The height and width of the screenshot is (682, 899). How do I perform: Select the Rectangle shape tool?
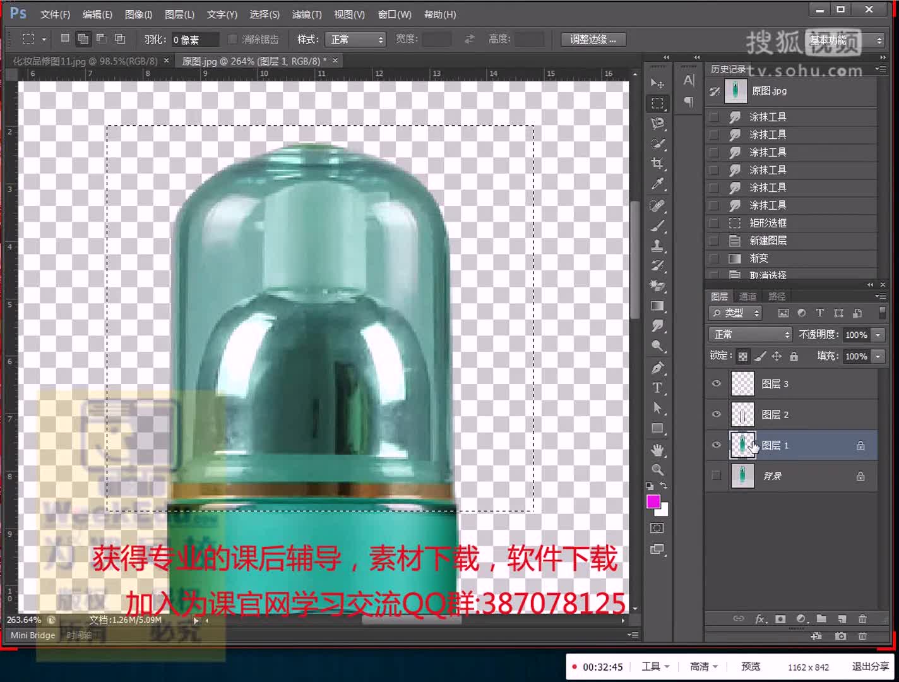point(657,429)
